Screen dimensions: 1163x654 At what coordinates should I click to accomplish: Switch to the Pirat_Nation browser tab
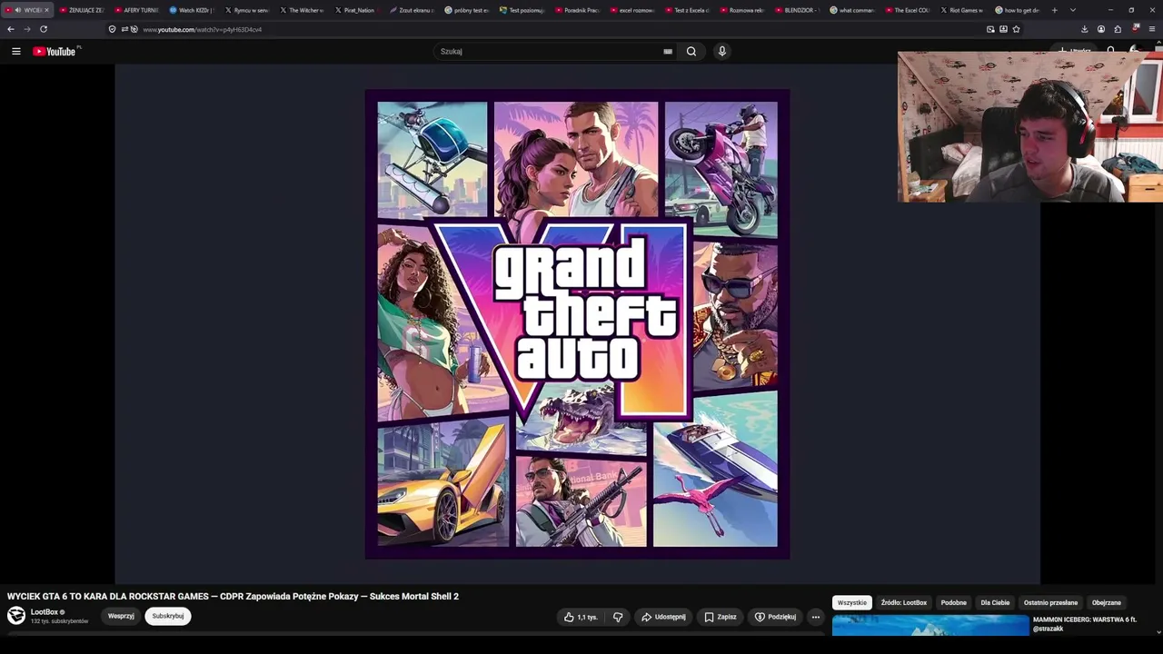point(359,10)
